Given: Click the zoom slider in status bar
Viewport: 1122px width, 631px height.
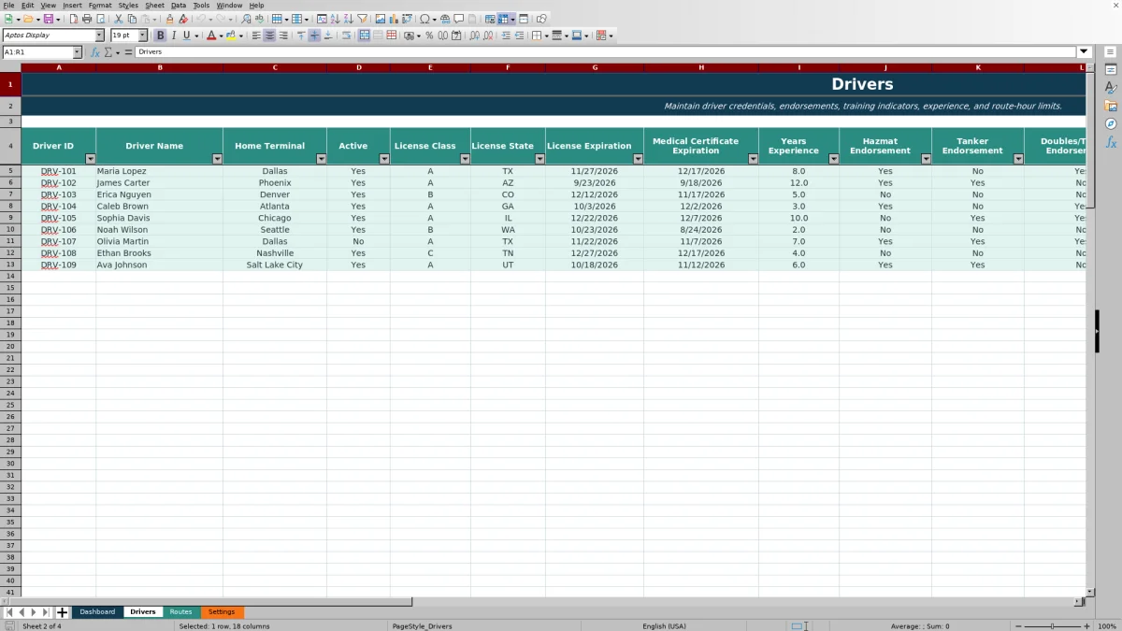Looking at the screenshot, I should coord(1052,626).
